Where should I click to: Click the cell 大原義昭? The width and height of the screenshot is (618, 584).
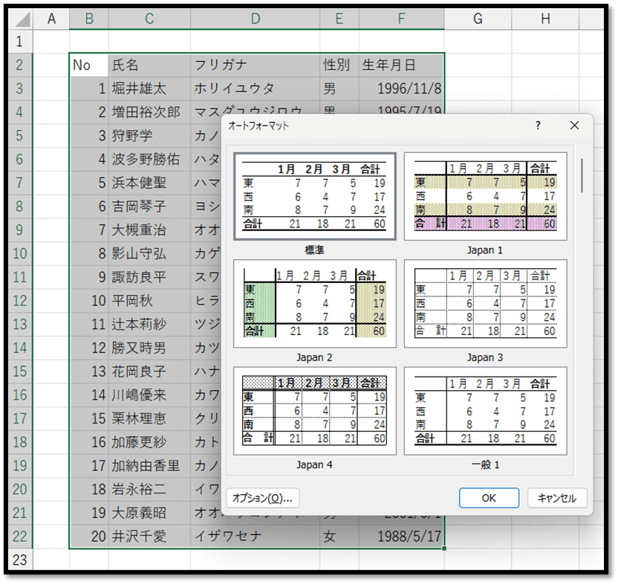(x=149, y=513)
